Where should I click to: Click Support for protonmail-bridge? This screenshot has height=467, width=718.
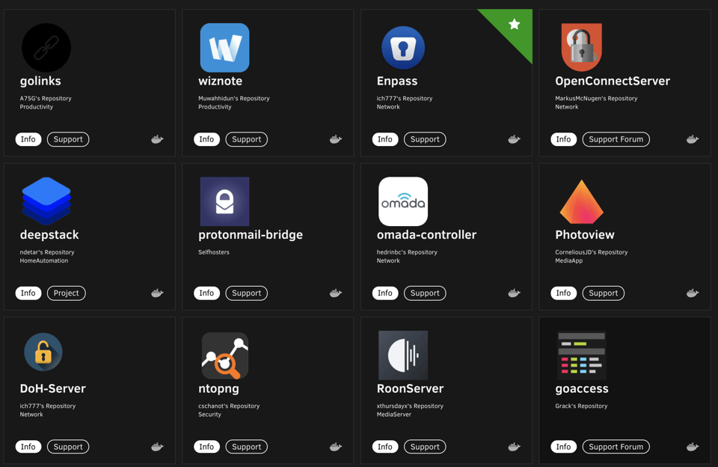[x=246, y=293]
